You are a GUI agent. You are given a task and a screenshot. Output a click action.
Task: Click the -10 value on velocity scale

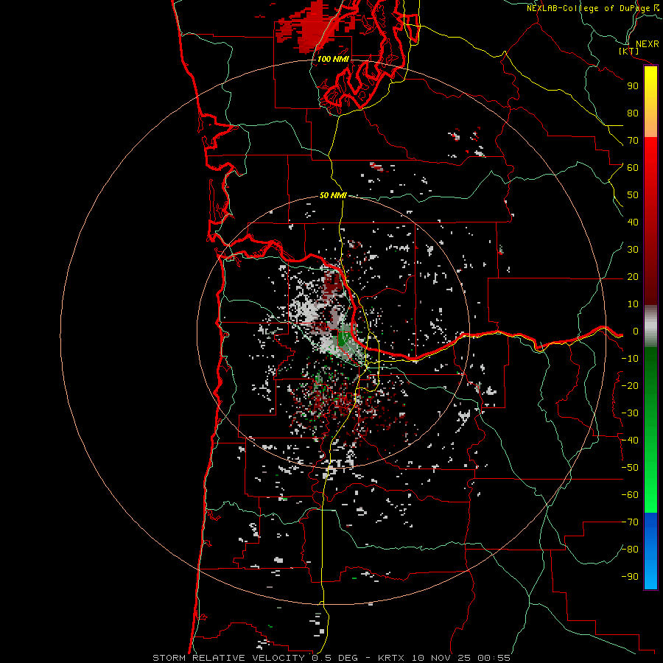[x=630, y=359]
